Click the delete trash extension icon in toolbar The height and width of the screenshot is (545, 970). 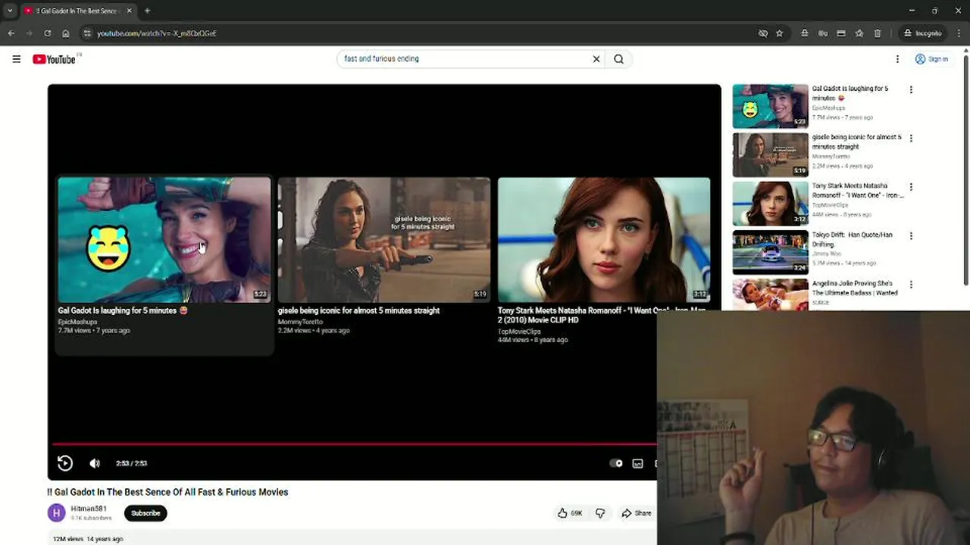coord(878,33)
